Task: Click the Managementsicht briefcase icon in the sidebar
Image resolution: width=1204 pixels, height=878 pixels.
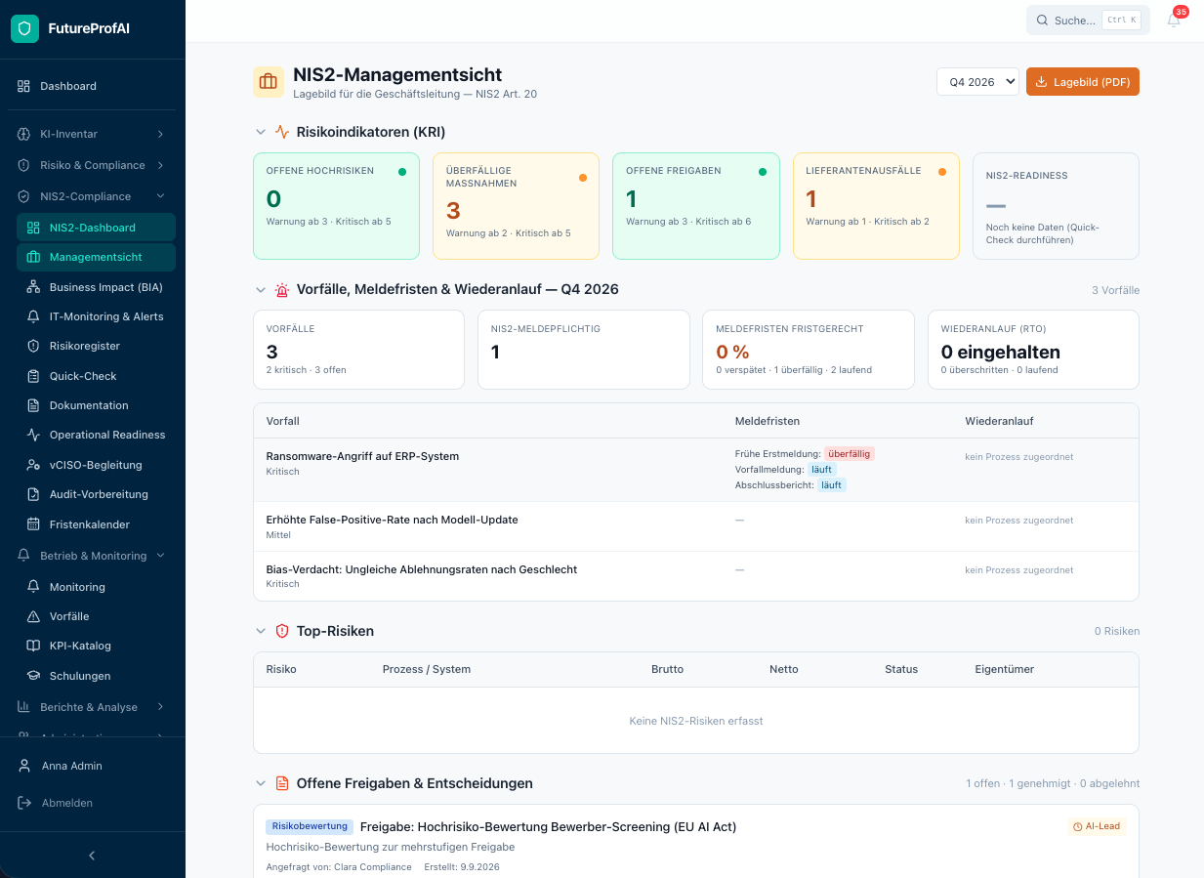Action: click(x=33, y=257)
